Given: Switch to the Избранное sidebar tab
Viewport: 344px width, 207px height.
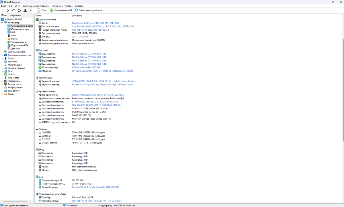Looking at the screenshot, I should pyautogui.click(x=15, y=15).
